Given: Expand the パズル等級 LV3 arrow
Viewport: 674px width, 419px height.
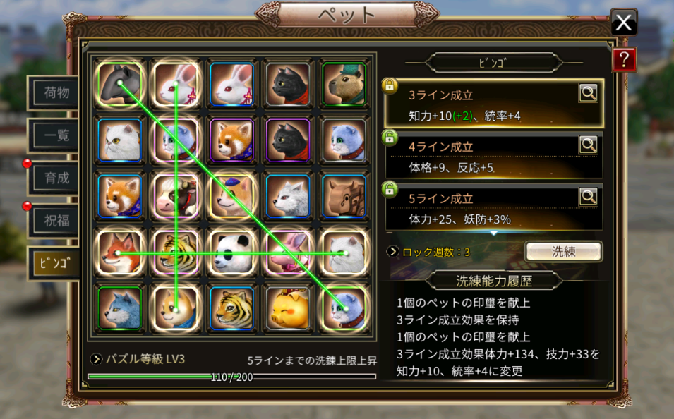Looking at the screenshot, I should click(x=96, y=359).
